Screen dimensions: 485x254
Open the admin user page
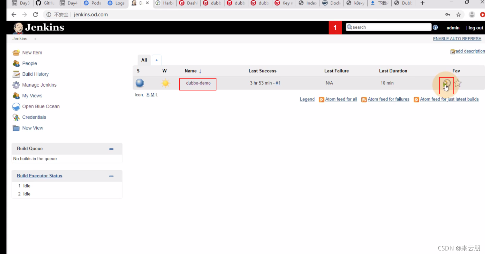tap(453, 28)
